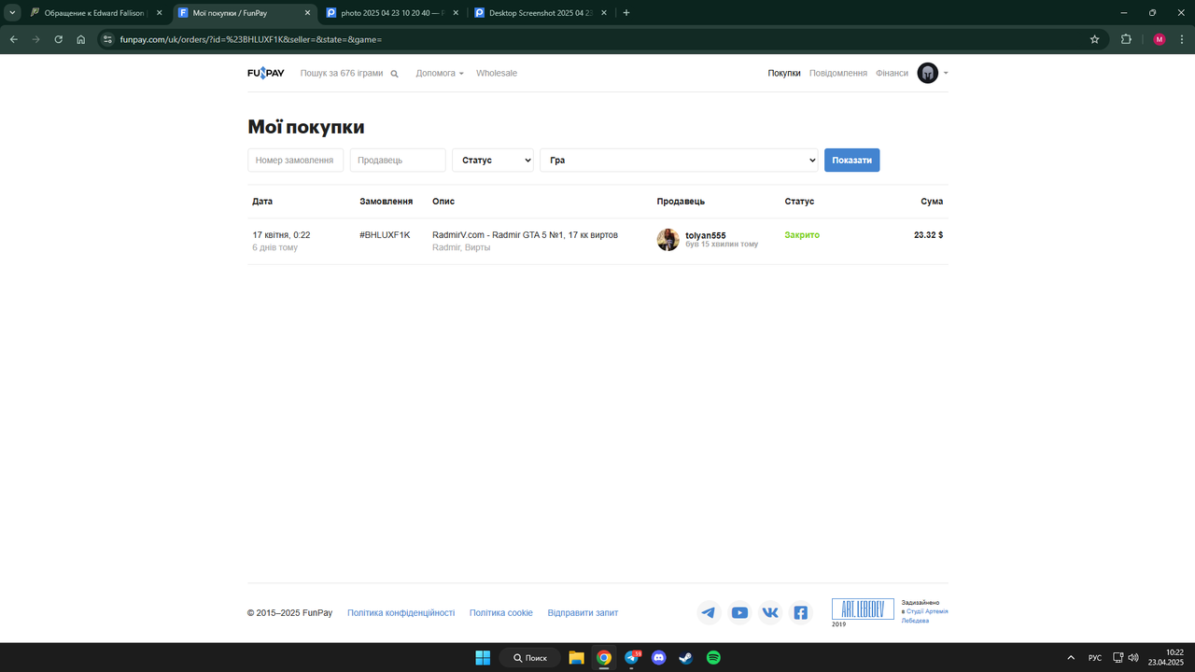Image resolution: width=1195 pixels, height=672 pixels.
Task: Open the Статус dropdown
Action: point(493,161)
